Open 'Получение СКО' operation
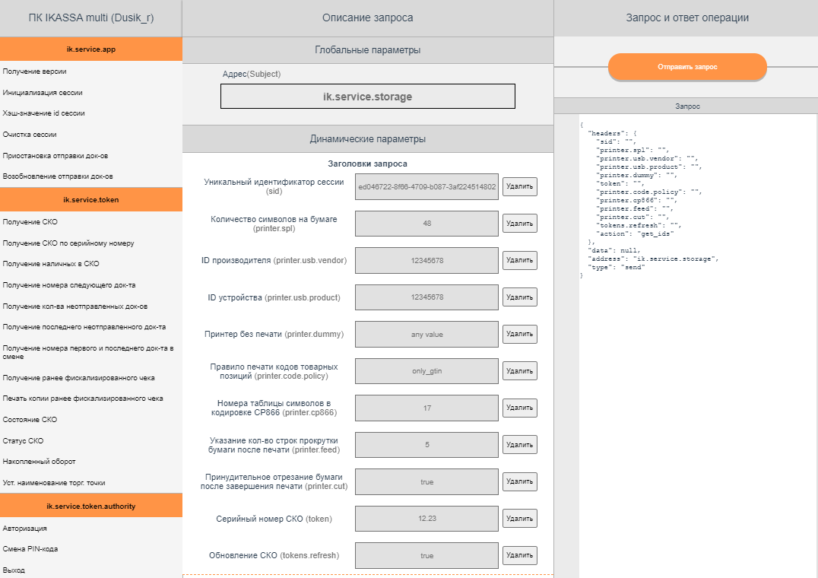This screenshot has width=818, height=578. (30, 222)
